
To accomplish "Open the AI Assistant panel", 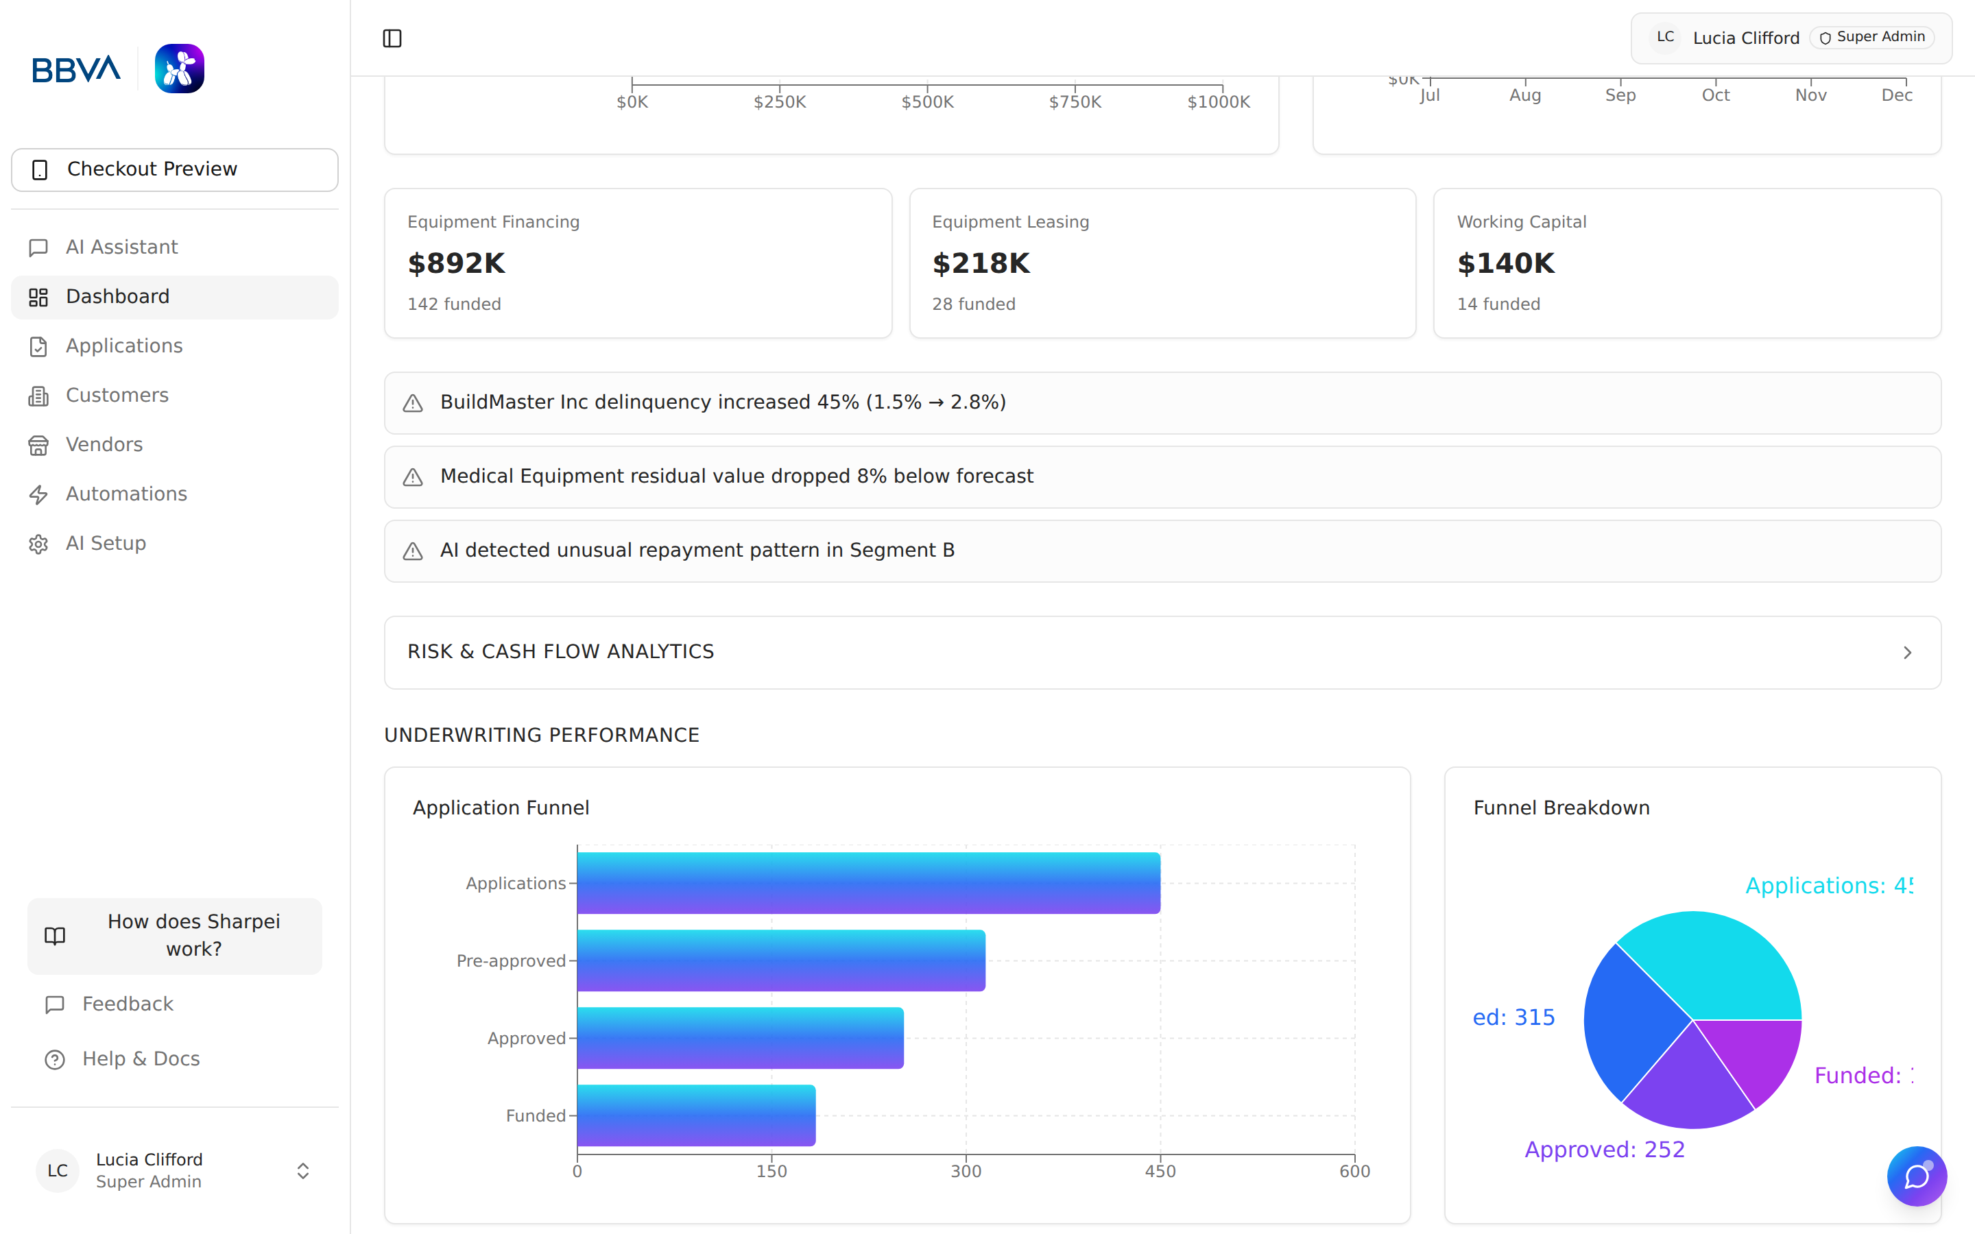I will 121,247.
